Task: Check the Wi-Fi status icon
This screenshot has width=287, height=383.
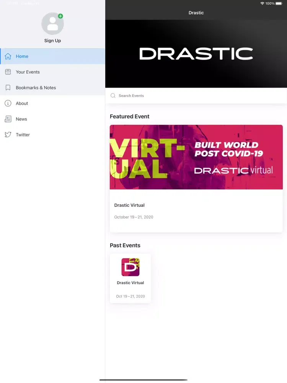Action: tap(263, 3)
